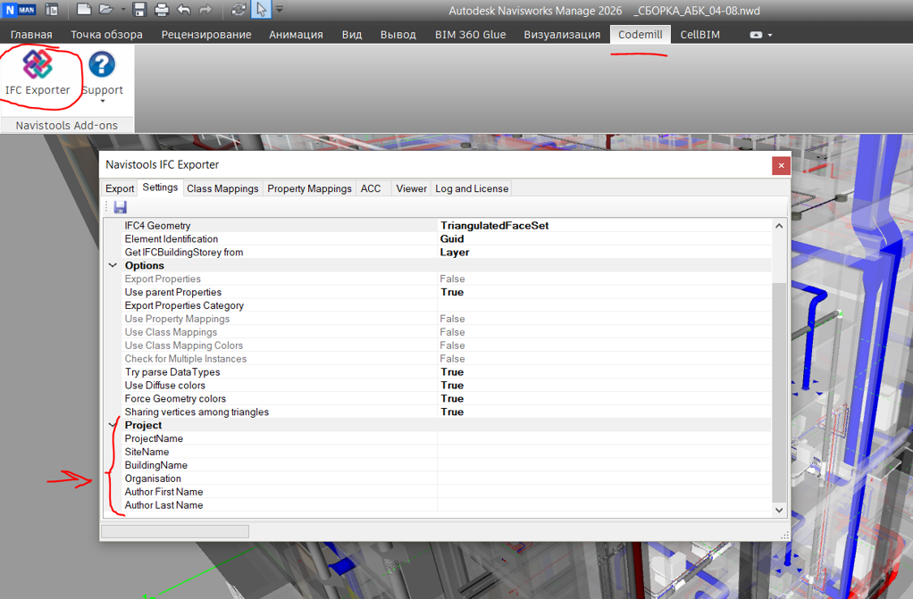Viewport: 913px width, 599px height.
Task: Toggle Try parse DataTypes True value
Action: coord(605,372)
